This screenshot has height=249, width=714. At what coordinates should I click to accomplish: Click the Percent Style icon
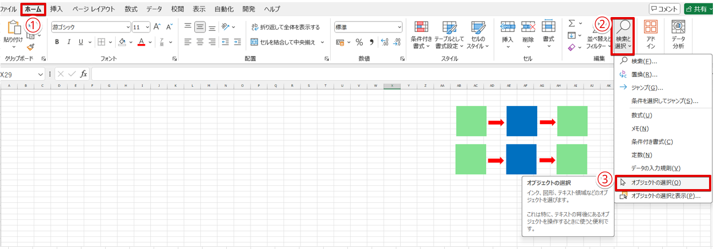pos(359,42)
